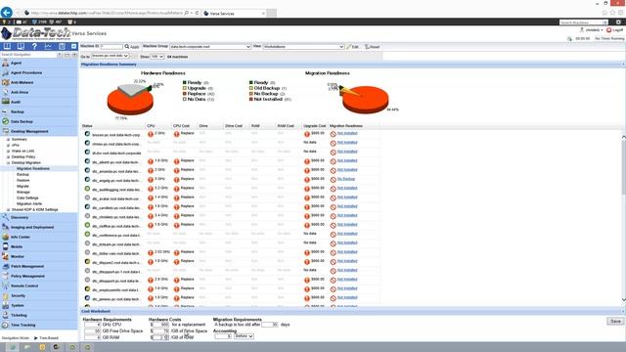
Task: Open the Backup module in sidebar
Action: [39, 111]
